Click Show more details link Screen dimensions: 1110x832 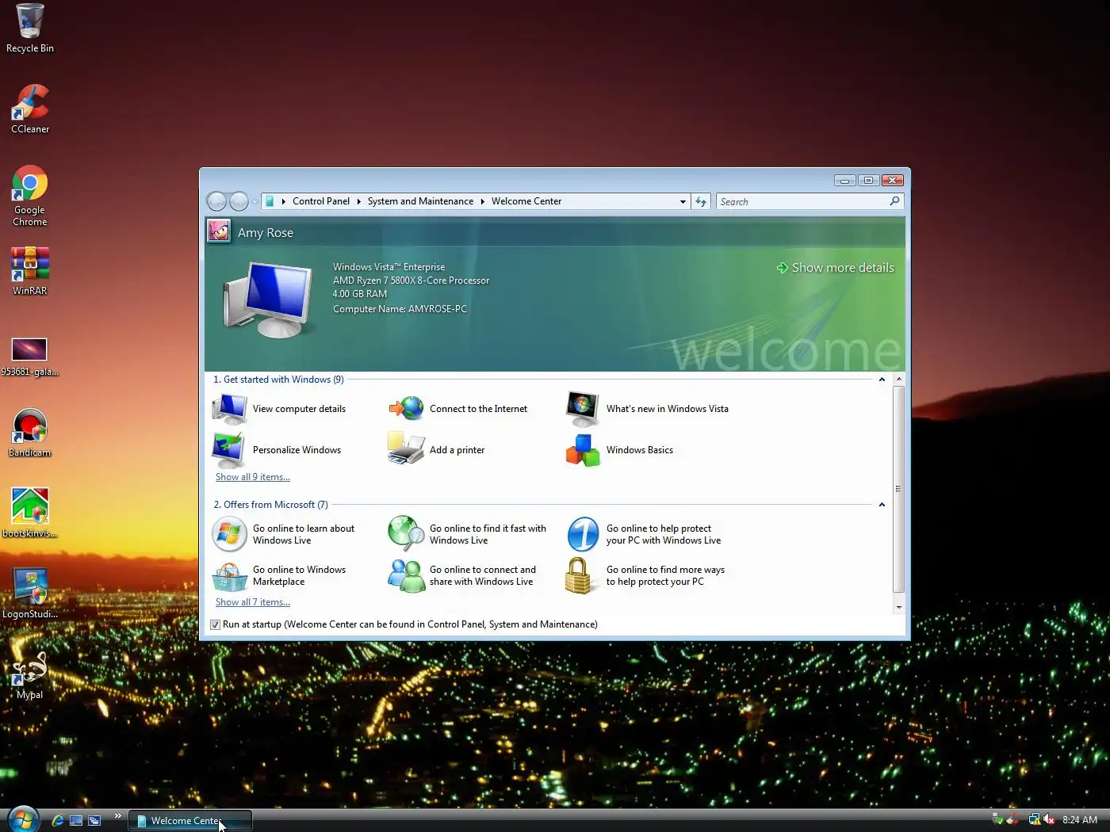835,268
